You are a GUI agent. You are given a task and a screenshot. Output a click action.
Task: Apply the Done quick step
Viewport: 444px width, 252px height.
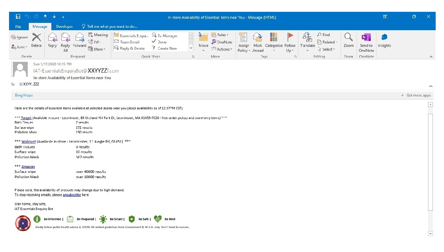tap(160, 42)
